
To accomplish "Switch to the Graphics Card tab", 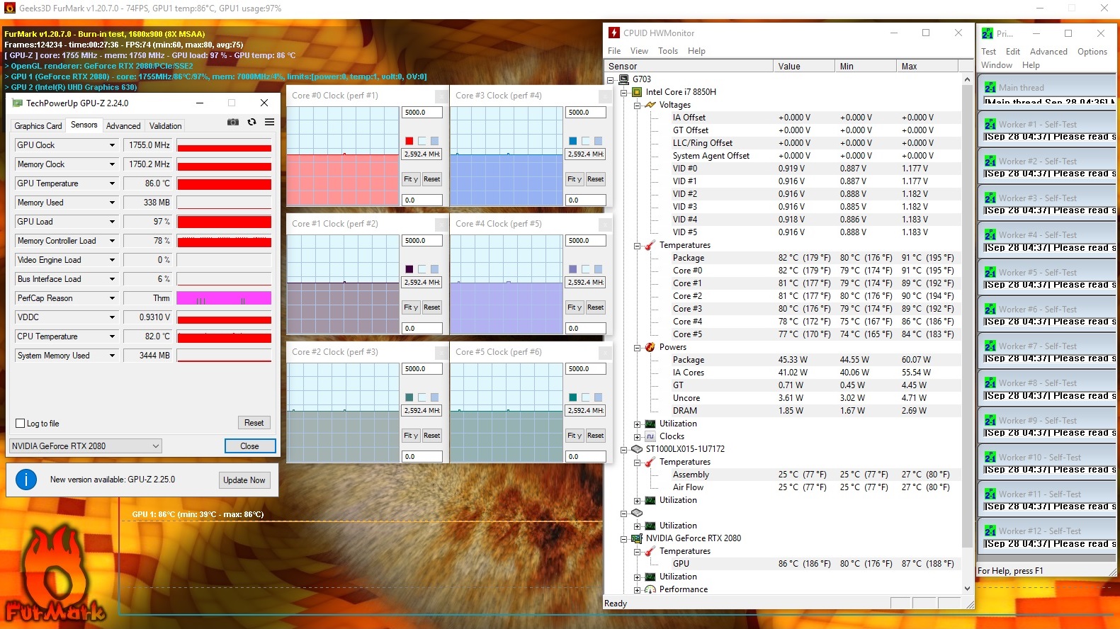I will coord(38,125).
